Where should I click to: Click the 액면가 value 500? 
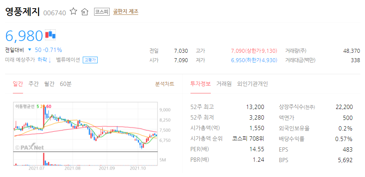click(348, 118)
